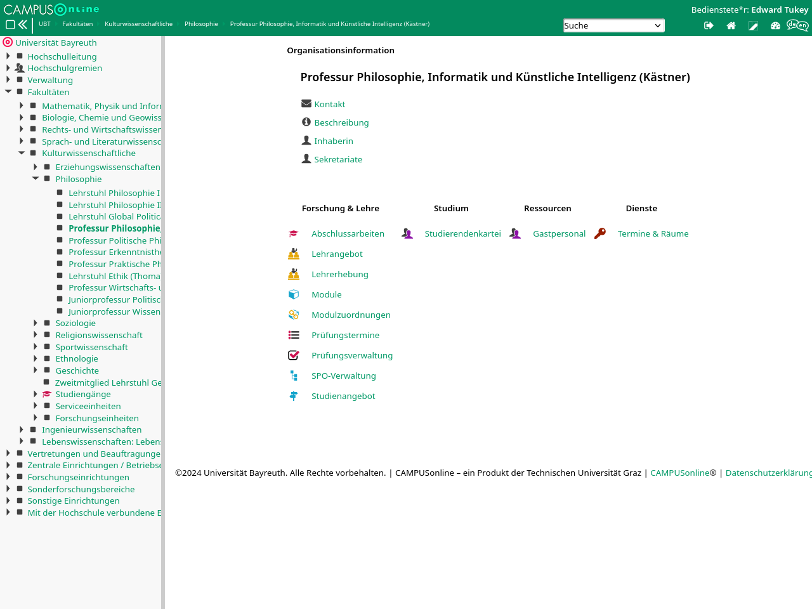The width and height of the screenshot is (812, 609).
Task: Expand the Ingenieurwissenschaften tree node
Action: tap(22, 429)
